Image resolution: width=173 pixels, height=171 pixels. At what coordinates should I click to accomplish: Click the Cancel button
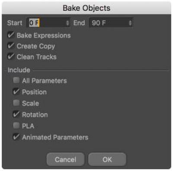65,159
